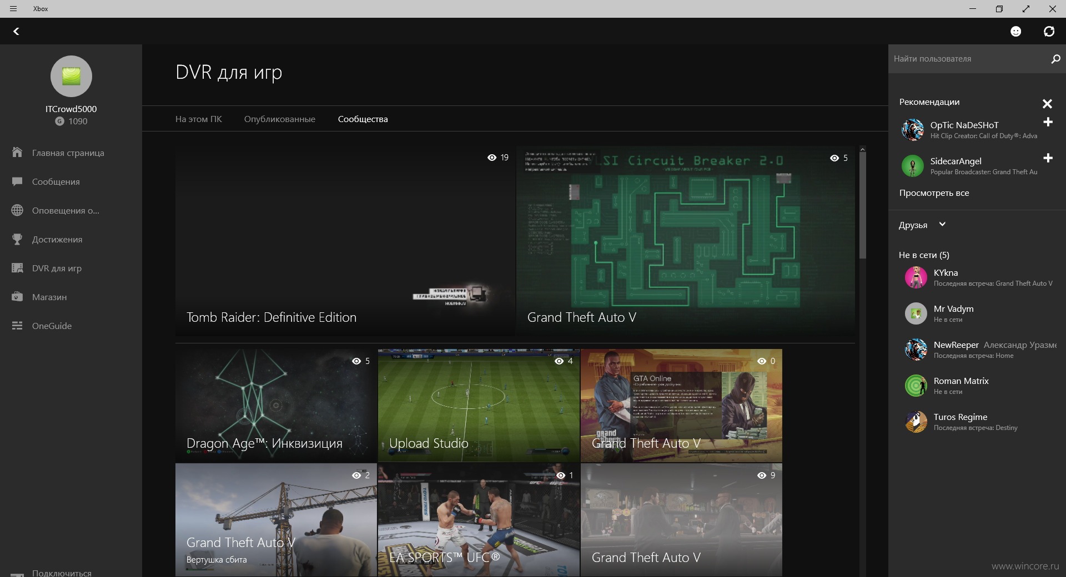Viewport: 1066px width, 577px height.
Task: Open the hamburger menu in title bar
Action: pyautogui.click(x=13, y=9)
